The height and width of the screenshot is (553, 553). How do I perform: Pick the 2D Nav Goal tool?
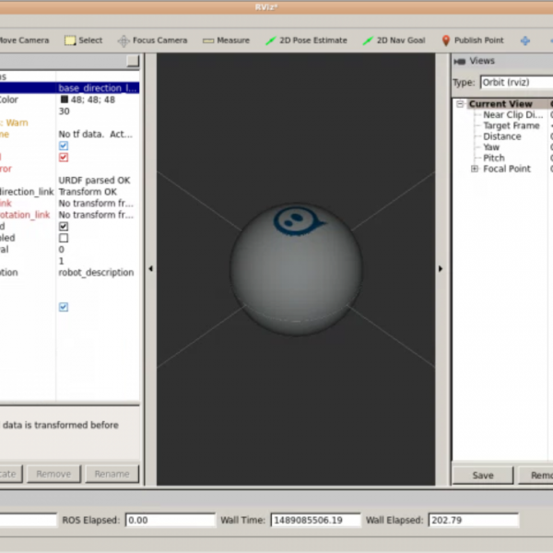[394, 41]
